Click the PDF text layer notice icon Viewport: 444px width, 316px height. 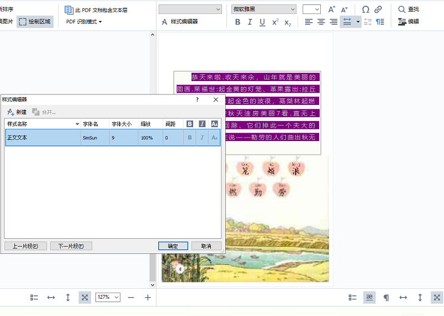69,10
